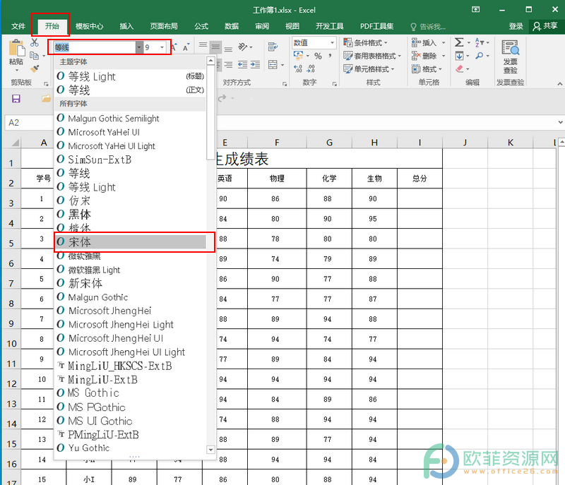This screenshot has height=485, width=565.
Task: Expand the font size dropdown
Action: coord(162,47)
